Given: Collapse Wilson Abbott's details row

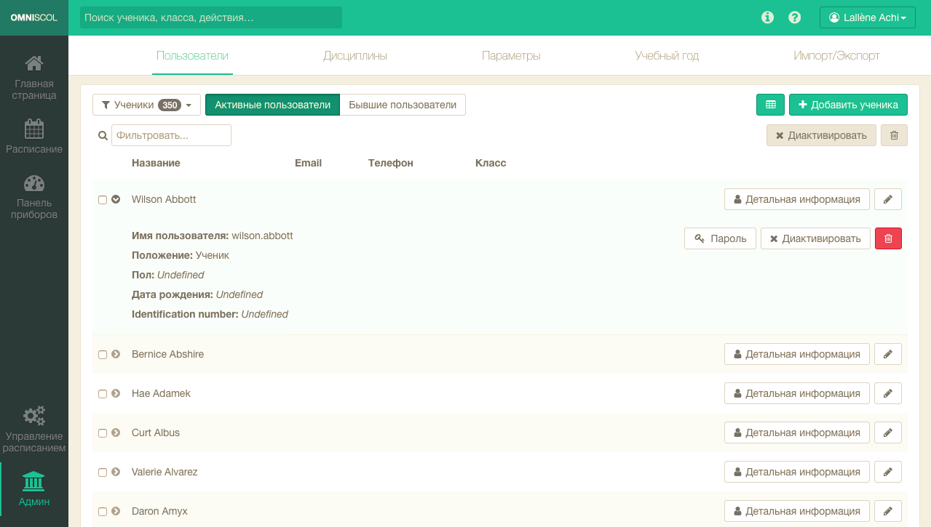Looking at the screenshot, I should (x=116, y=199).
